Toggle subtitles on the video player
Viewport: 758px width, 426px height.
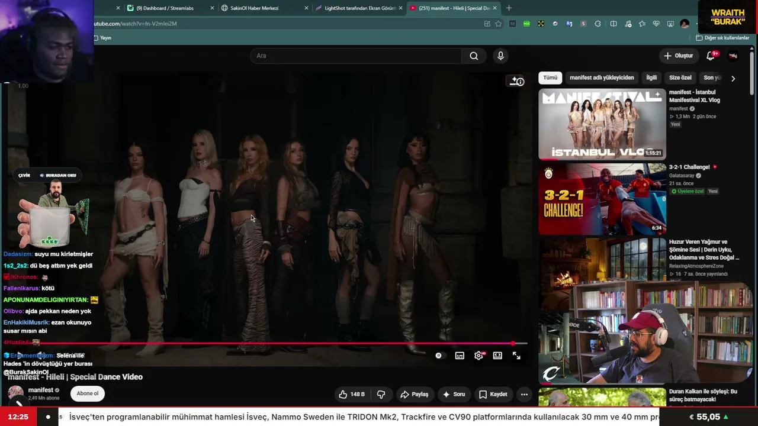click(460, 356)
